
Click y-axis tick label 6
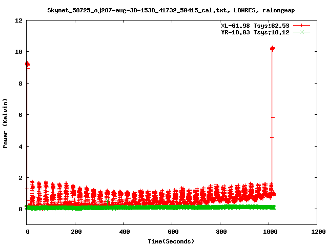pyautogui.click(x=20, y=115)
